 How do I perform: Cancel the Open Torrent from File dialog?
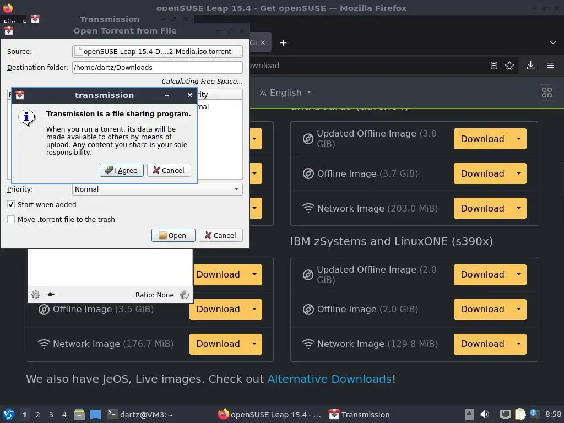220,235
